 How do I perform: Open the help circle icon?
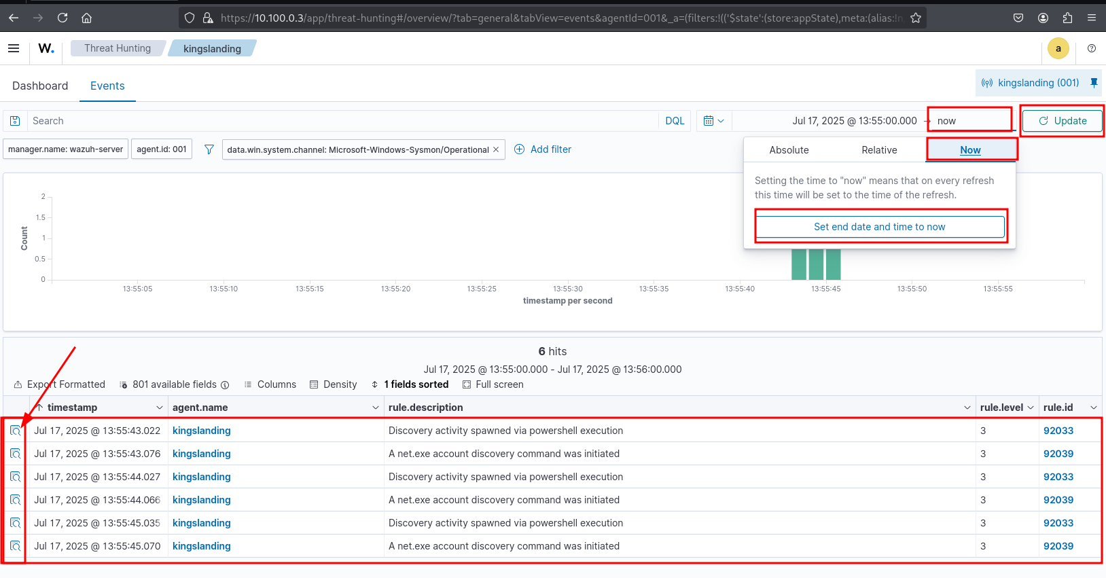(1092, 48)
